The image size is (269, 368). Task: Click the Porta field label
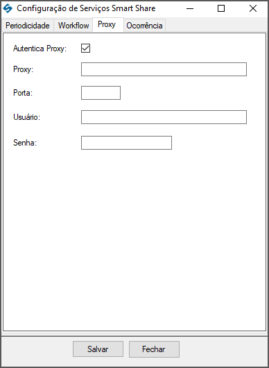[x=23, y=93]
